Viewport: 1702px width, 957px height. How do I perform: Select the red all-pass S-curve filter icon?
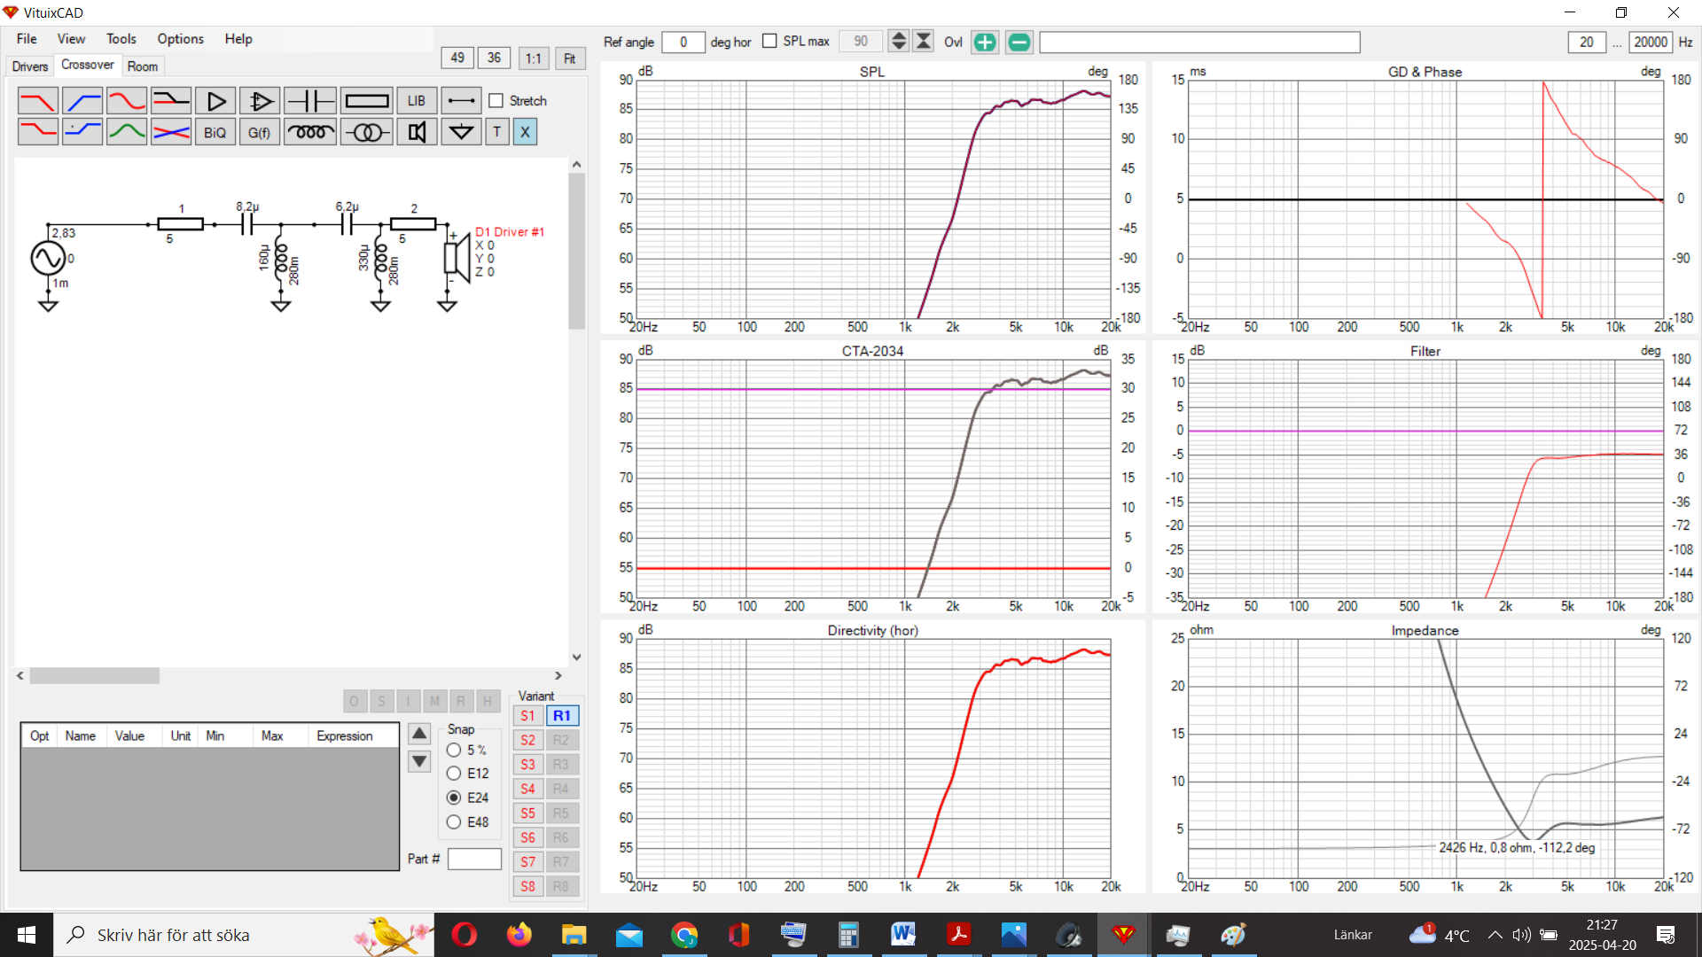click(x=127, y=101)
